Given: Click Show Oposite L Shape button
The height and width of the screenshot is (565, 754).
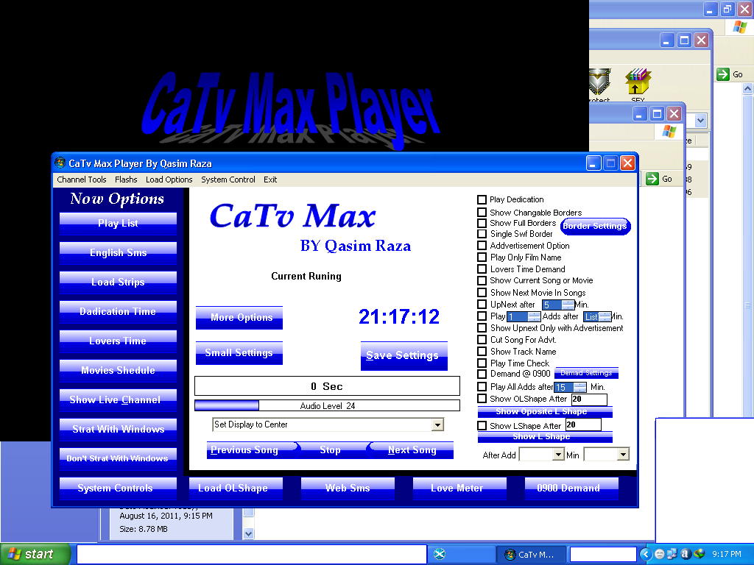Looking at the screenshot, I should click(545, 412).
